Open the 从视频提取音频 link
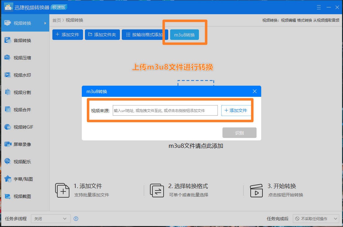The image size is (343, 227). click(327, 20)
